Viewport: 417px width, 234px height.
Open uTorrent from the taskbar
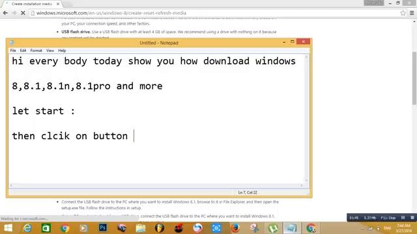[273, 228]
